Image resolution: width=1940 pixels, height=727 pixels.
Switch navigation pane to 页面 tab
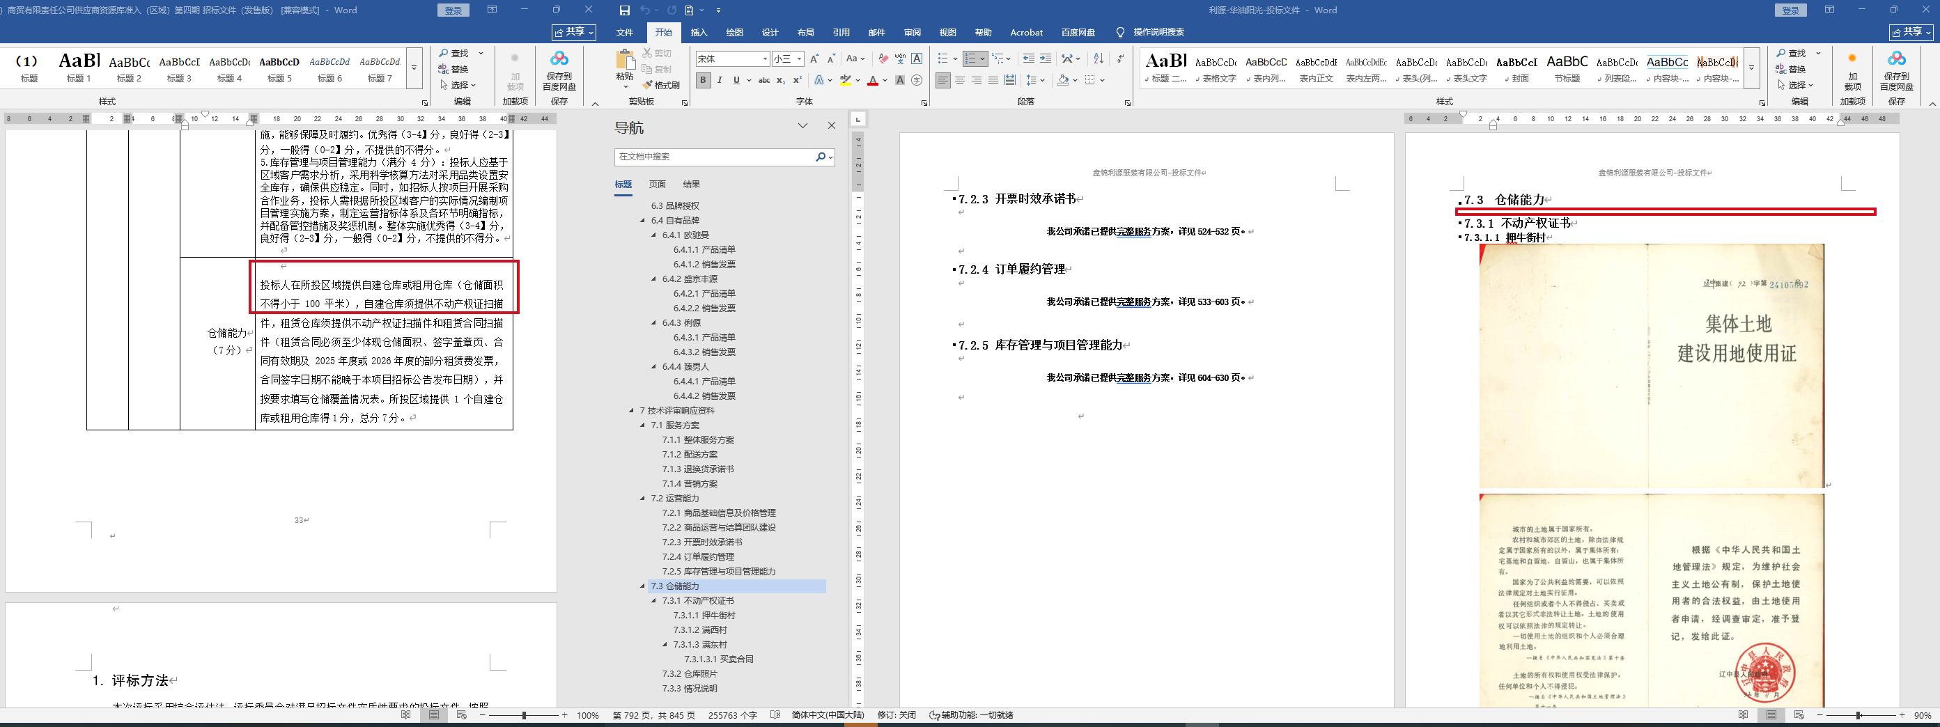click(x=658, y=185)
